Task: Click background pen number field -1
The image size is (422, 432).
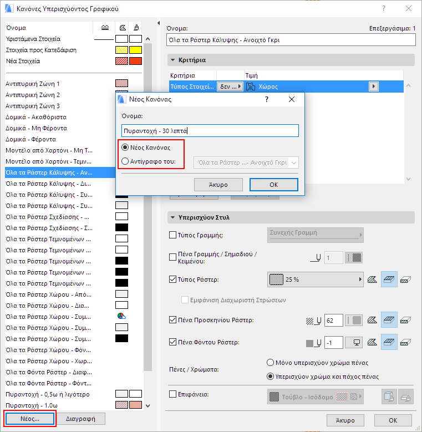Action: click(x=334, y=343)
